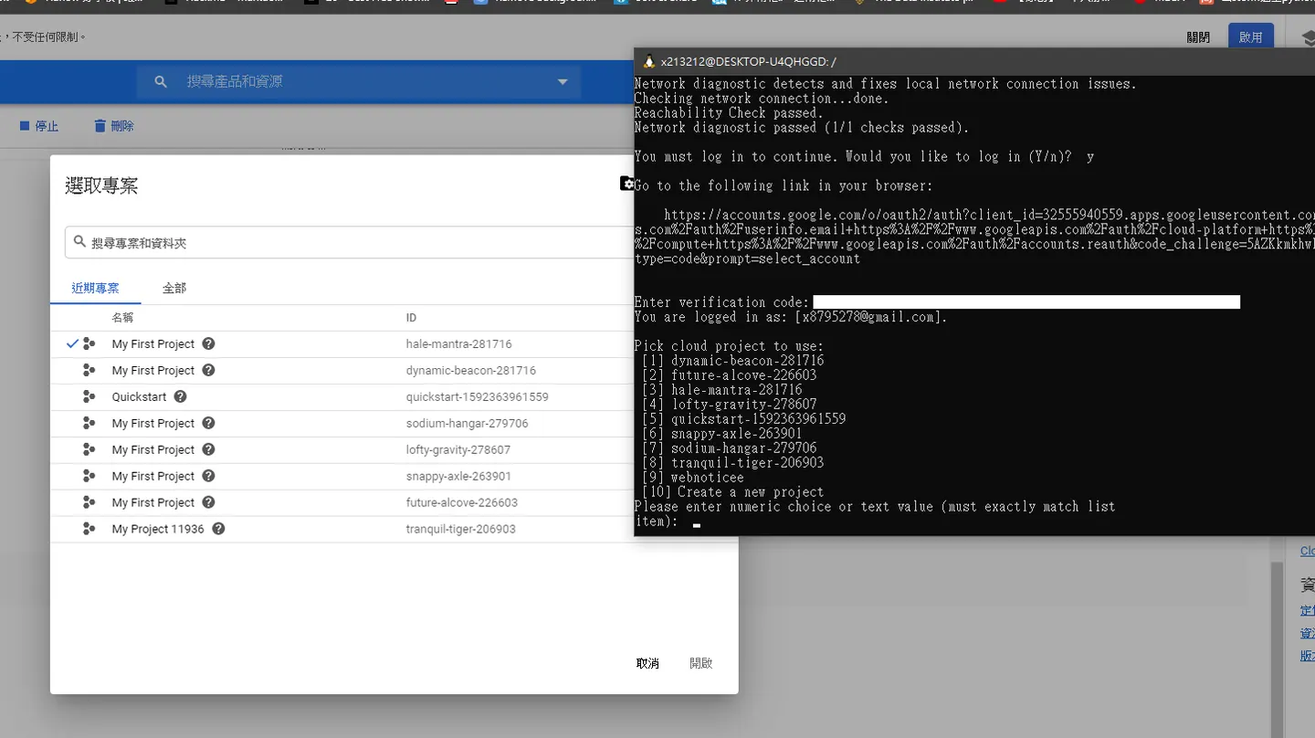
Task: Choose the snappy-axle-263901 project row
Action: [x=342, y=476]
